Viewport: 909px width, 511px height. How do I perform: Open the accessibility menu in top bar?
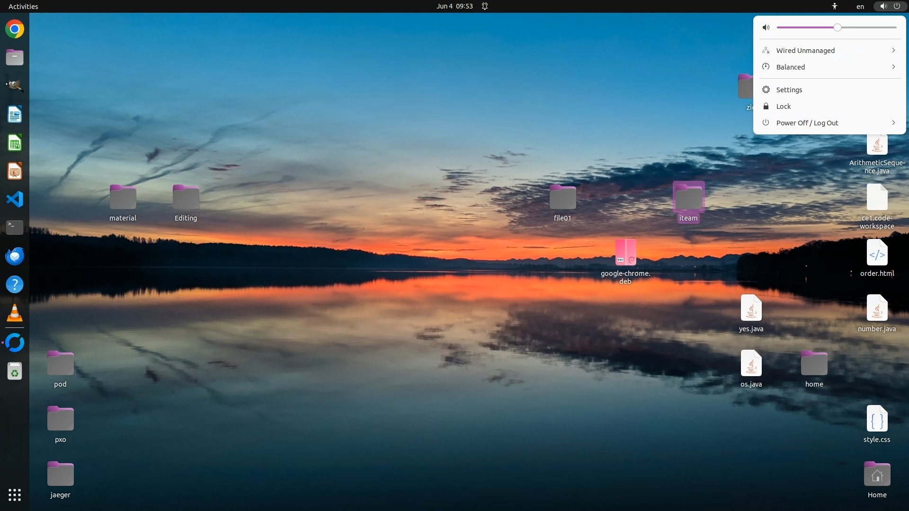pos(835,6)
